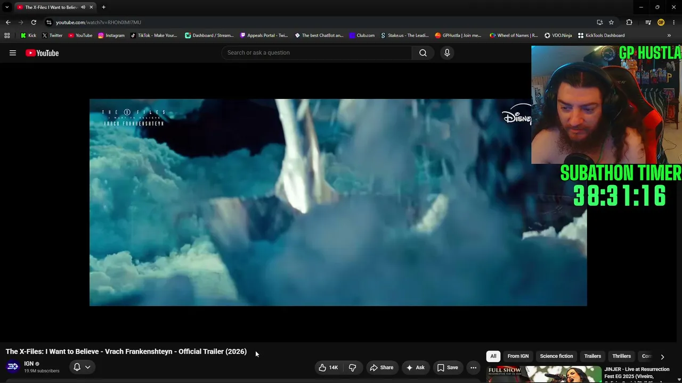
Task: Open the Chrome extensions puzzle menu
Action: 629,22
